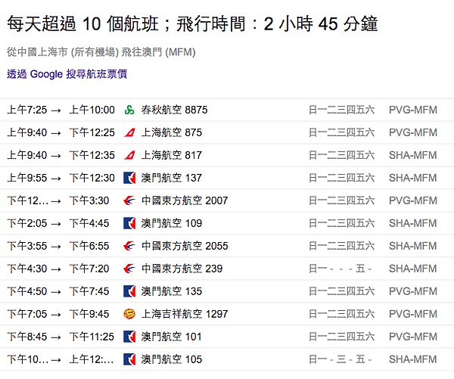The width and height of the screenshot is (454, 379).
Task: Click arrival time 下午12:35
Action: coord(92,155)
